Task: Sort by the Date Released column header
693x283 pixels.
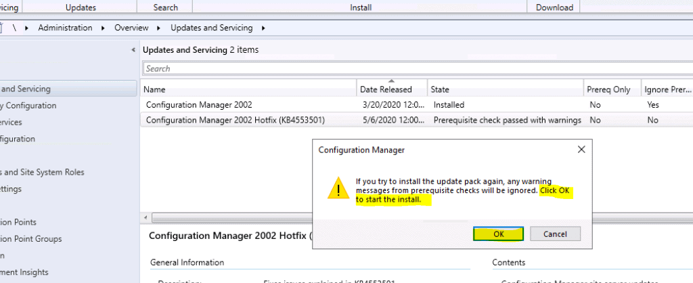Action: tap(392, 89)
